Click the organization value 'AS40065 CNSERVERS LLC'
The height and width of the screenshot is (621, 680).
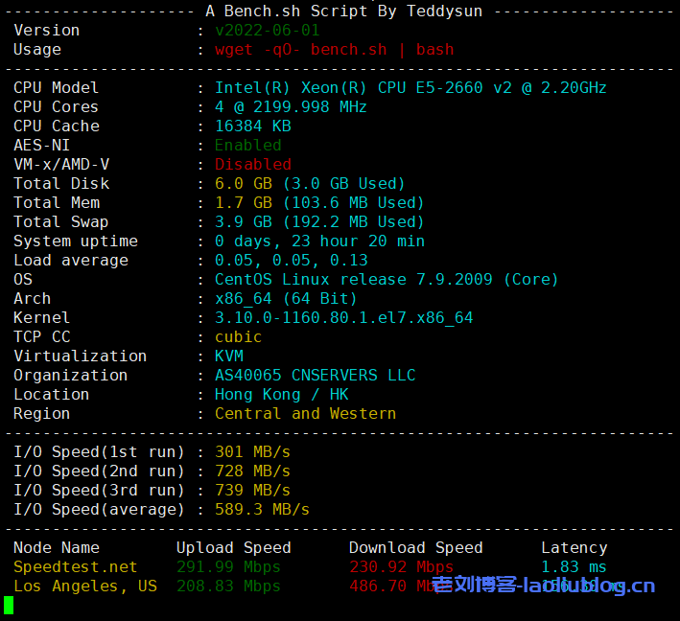coord(316,375)
